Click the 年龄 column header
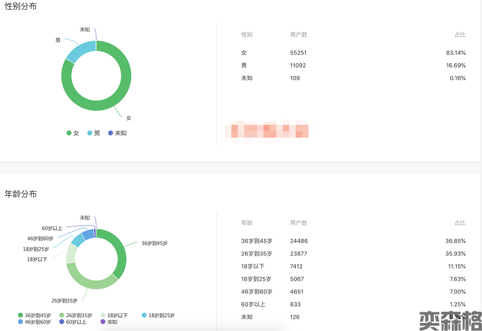482x331 pixels. 247,223
